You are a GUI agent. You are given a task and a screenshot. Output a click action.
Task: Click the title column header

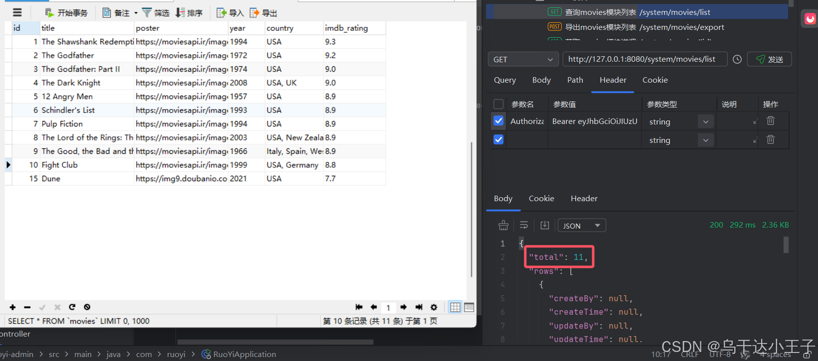coord(87,28)
